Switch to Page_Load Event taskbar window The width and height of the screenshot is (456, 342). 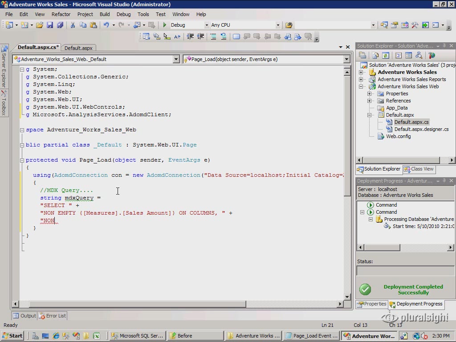coord(312,336)
